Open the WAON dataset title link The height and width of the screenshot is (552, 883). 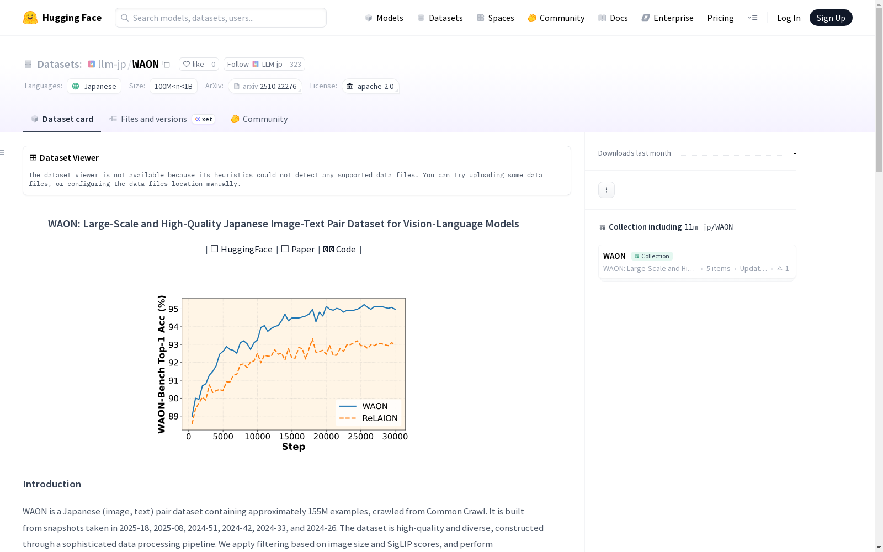(x=146, y=64)
